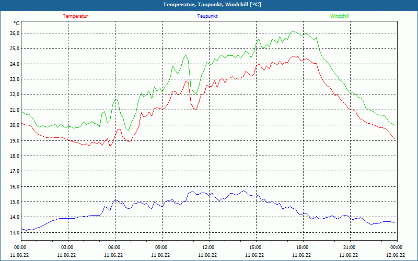Click the 11.06.22 date under 03:00
This screenshot has height=261, width=418.
(66, 255)
